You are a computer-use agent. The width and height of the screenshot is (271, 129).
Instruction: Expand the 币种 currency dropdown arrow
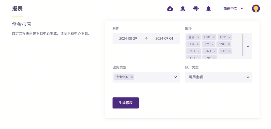click(248, 46)
